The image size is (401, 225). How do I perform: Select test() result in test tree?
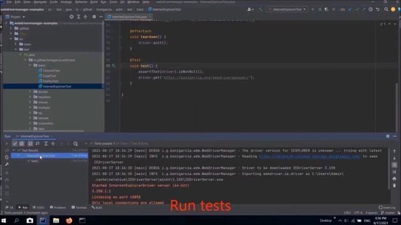[x=35, y=161]
